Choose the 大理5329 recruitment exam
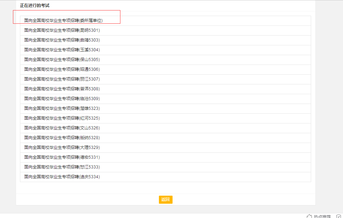The image size is (343, 218). 62,148
